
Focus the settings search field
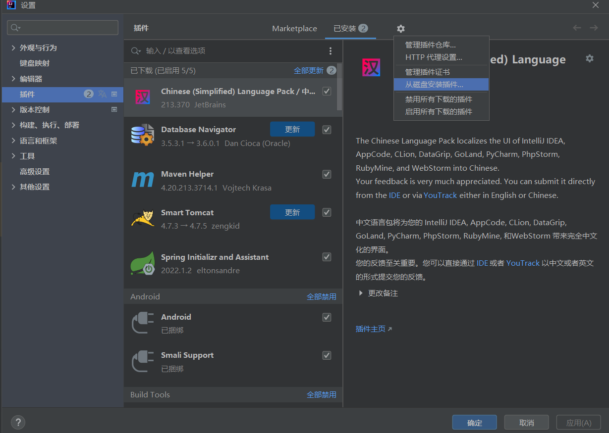coord(62,28)
